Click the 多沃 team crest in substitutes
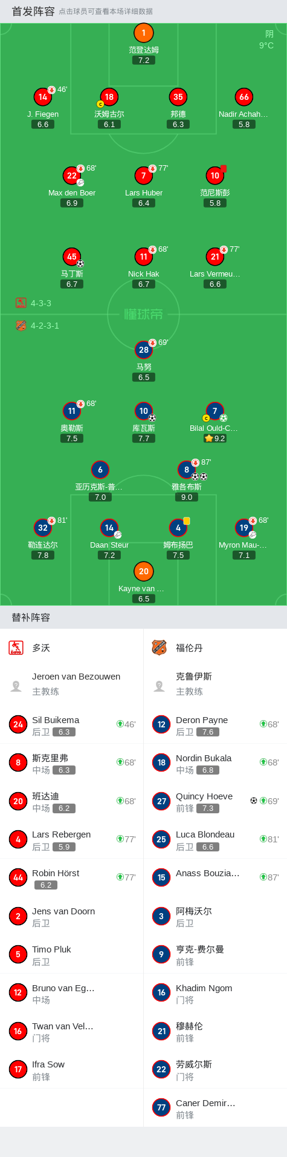Screen dimensions: 287x1157 point(16,647)
